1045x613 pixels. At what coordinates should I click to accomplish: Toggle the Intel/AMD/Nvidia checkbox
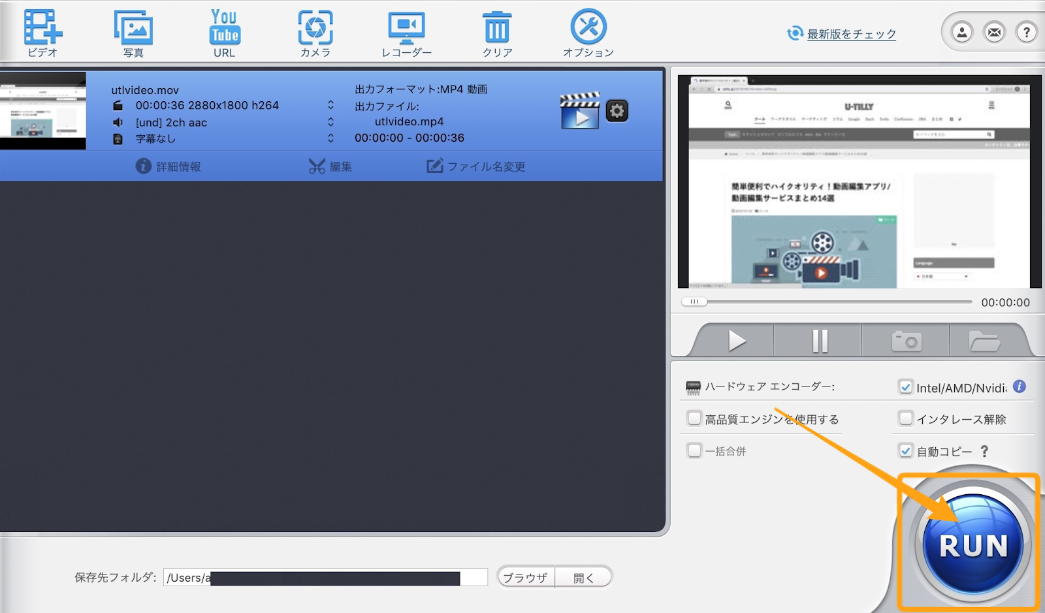(906, 387)
